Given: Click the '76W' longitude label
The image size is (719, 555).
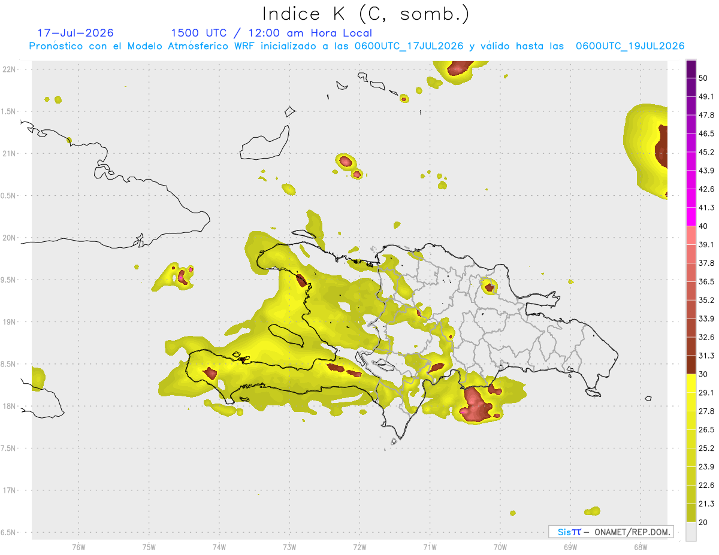Looking at the screenshot, I should click(78, 547).
